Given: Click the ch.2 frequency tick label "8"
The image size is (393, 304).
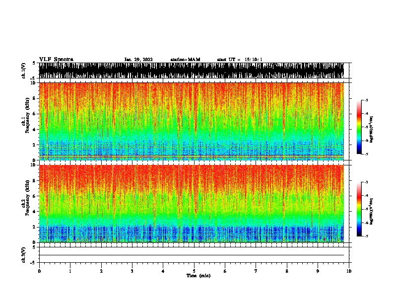Looking at the screenshot, I should point(34,181).
